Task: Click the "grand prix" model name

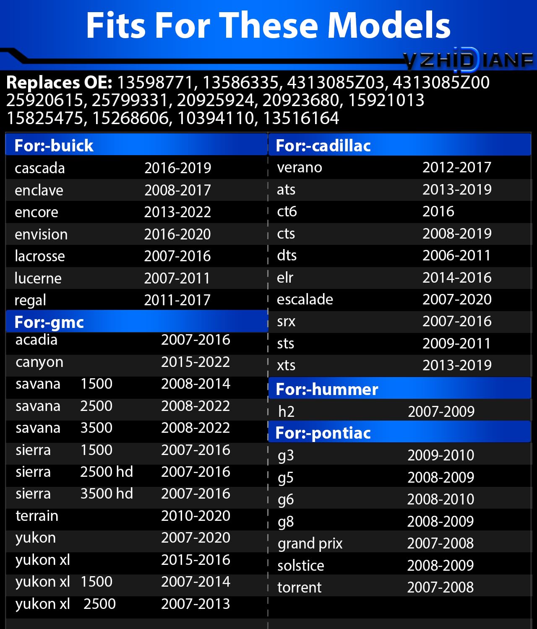Action: tap(310, 544)
